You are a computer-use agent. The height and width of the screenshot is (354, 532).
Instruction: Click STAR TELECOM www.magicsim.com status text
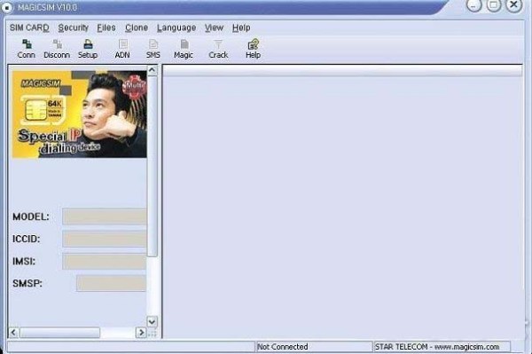point(437,347)
